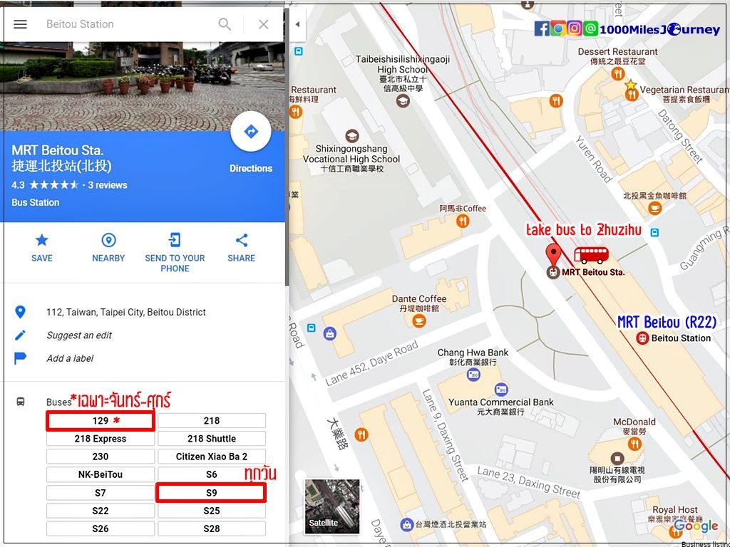
Task: Select bus line S25
Action: tap(211, 511)
